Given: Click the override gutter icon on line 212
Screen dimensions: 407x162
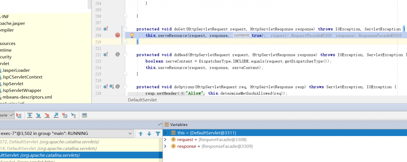Looking at the screenshot, I should coord(105,55).
